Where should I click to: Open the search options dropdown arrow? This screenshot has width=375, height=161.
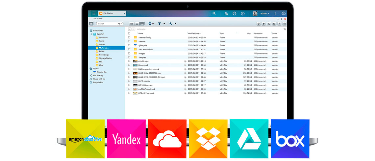120,24
